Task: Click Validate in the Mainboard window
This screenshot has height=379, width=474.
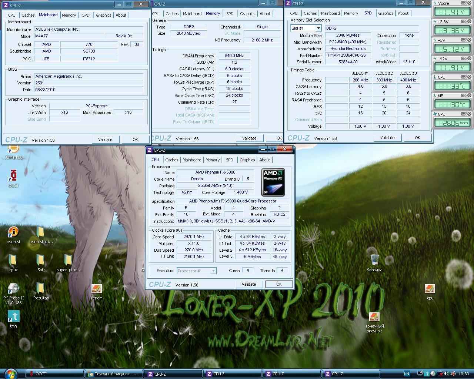Action: pos(105,140)
